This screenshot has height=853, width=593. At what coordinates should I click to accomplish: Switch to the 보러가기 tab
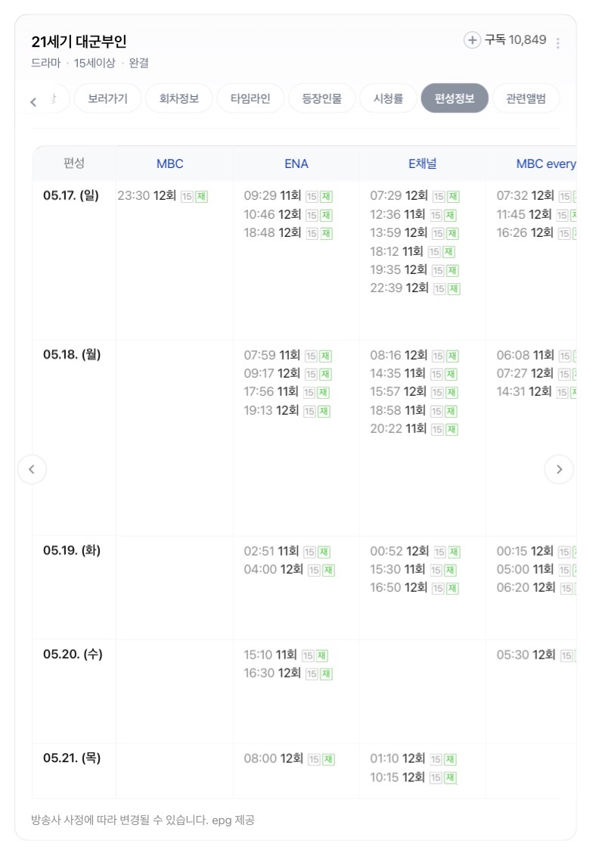(x=107, y=98)
